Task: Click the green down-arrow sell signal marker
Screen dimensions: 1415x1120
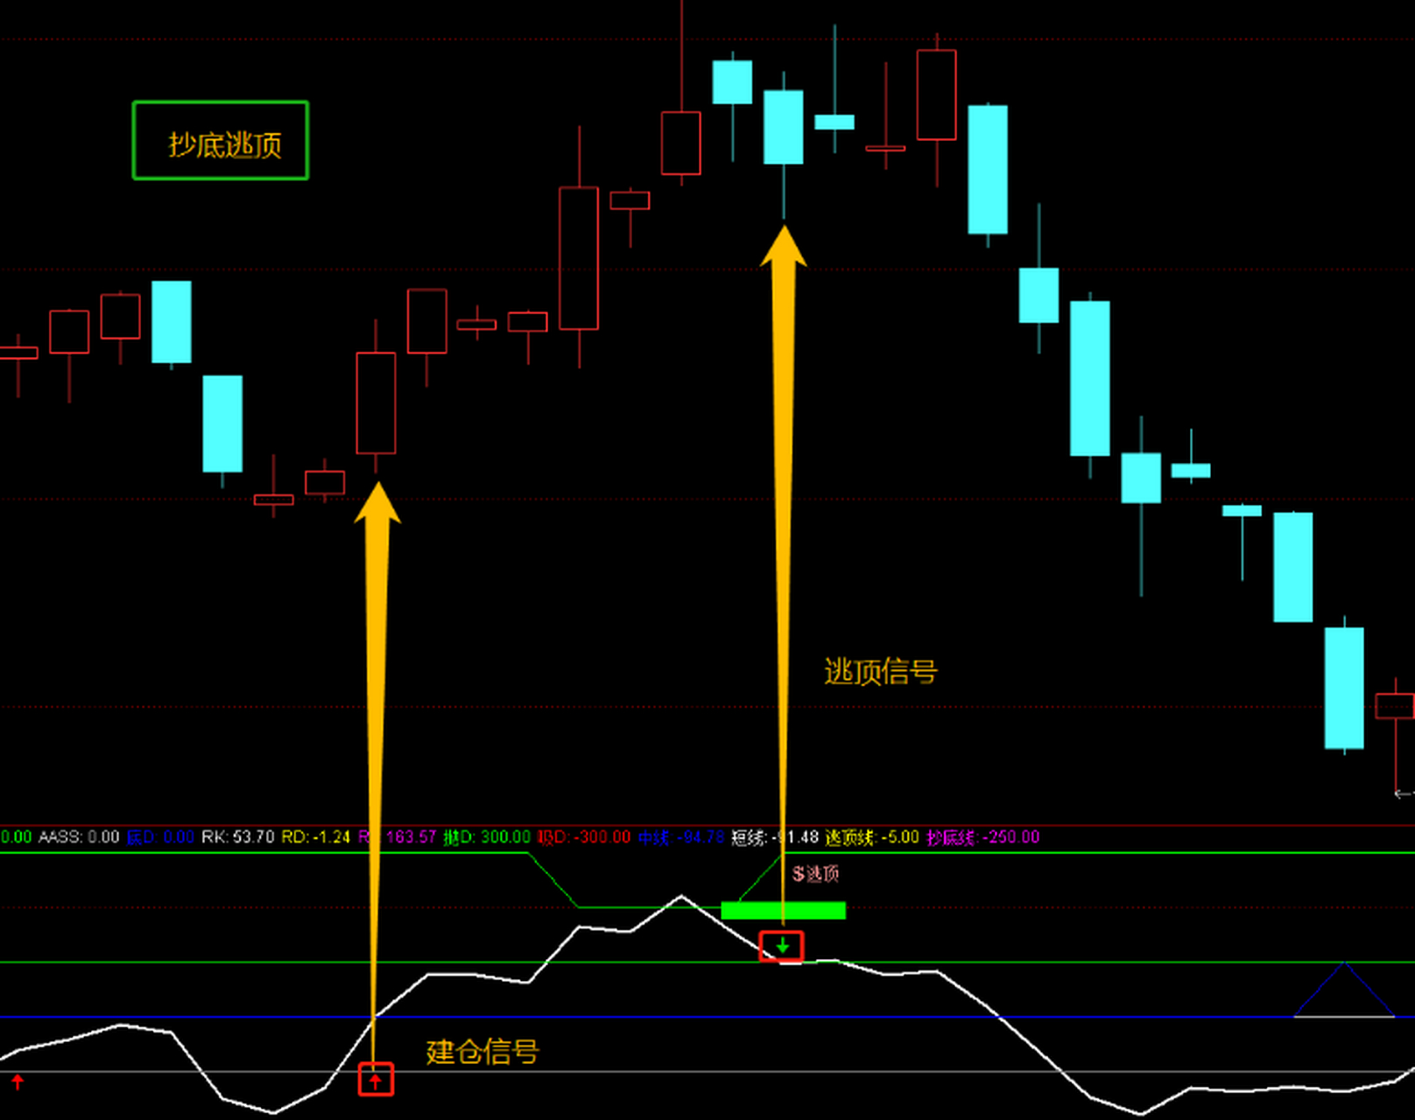Action: pyautogui.click(x=782, y=946)
